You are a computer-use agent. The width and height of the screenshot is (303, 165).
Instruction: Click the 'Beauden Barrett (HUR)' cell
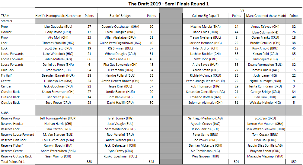tap(58, 75)
